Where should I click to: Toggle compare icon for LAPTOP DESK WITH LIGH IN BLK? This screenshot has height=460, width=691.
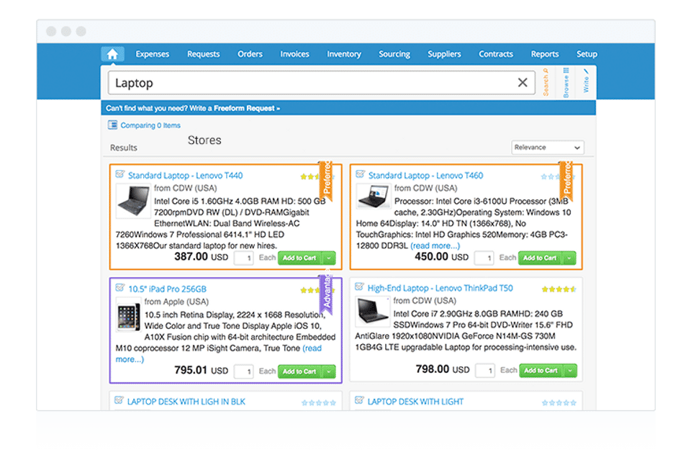pyautogui.click(x=119, y=400)
